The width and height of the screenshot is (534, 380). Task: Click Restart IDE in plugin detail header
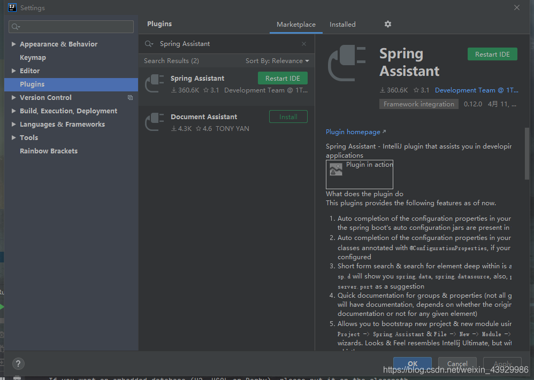click(x=492, y=55)
